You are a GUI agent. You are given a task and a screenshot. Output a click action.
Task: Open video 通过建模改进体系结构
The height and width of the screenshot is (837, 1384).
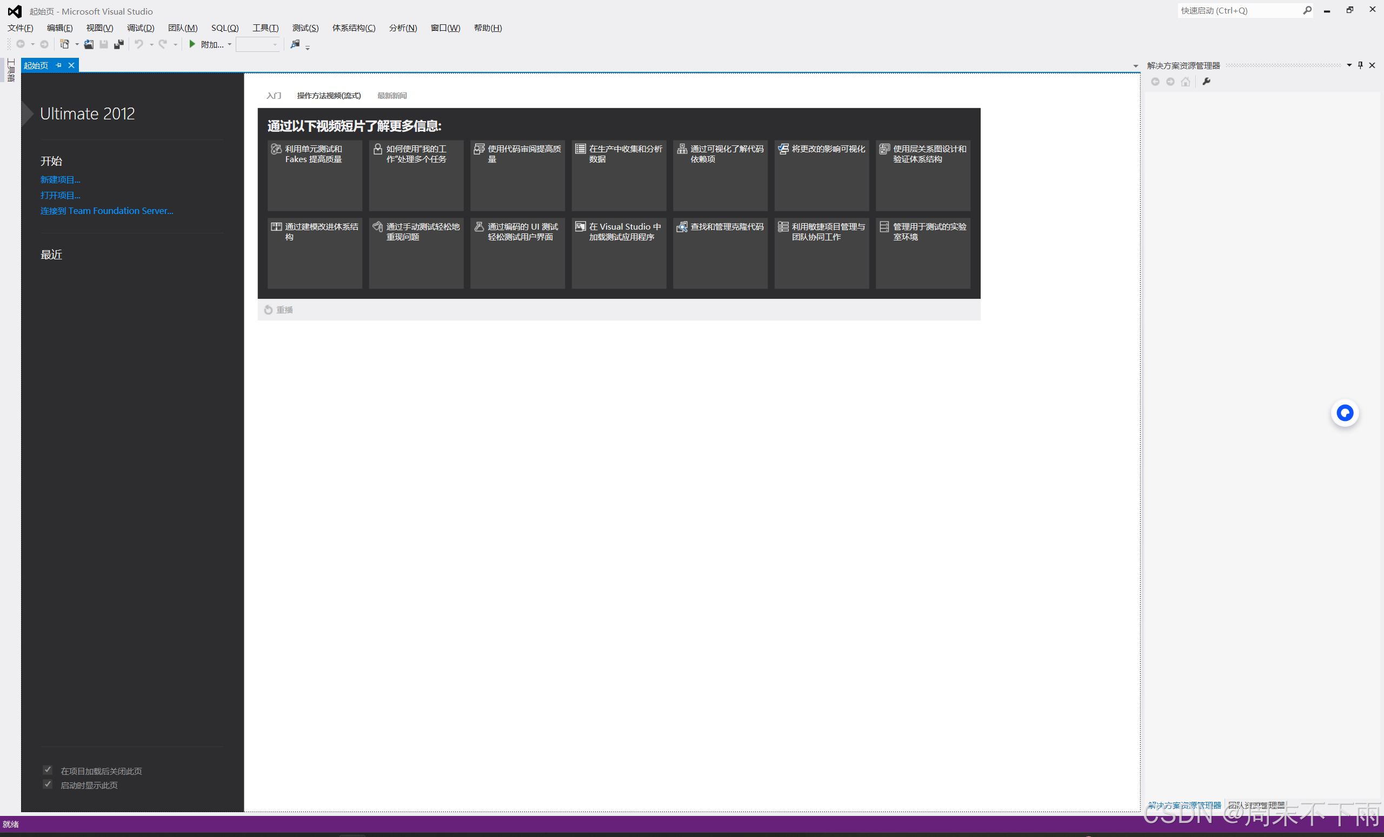coord(315,254)
